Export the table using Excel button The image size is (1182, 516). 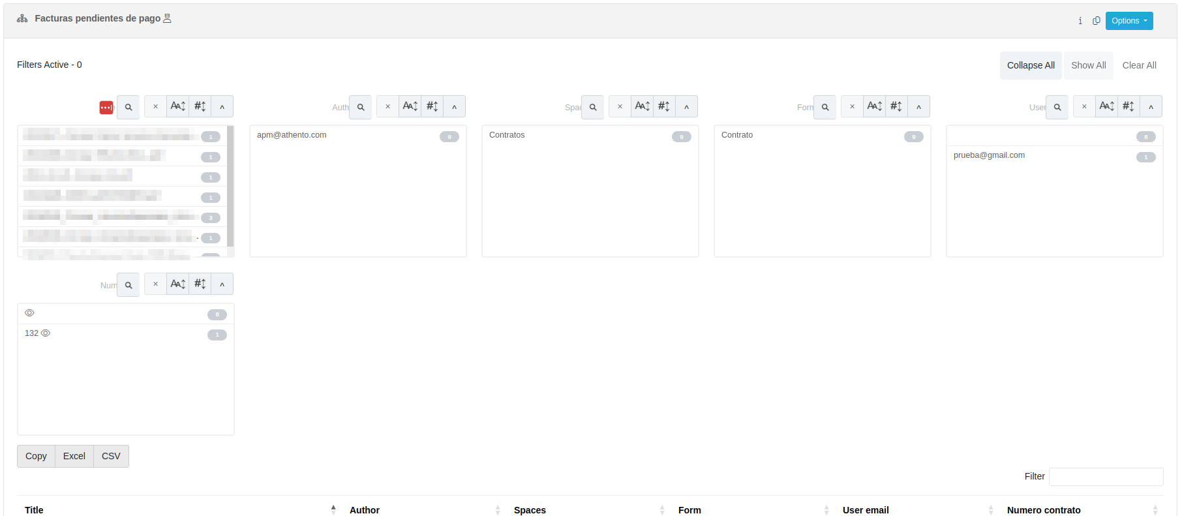tap(74, 456)
